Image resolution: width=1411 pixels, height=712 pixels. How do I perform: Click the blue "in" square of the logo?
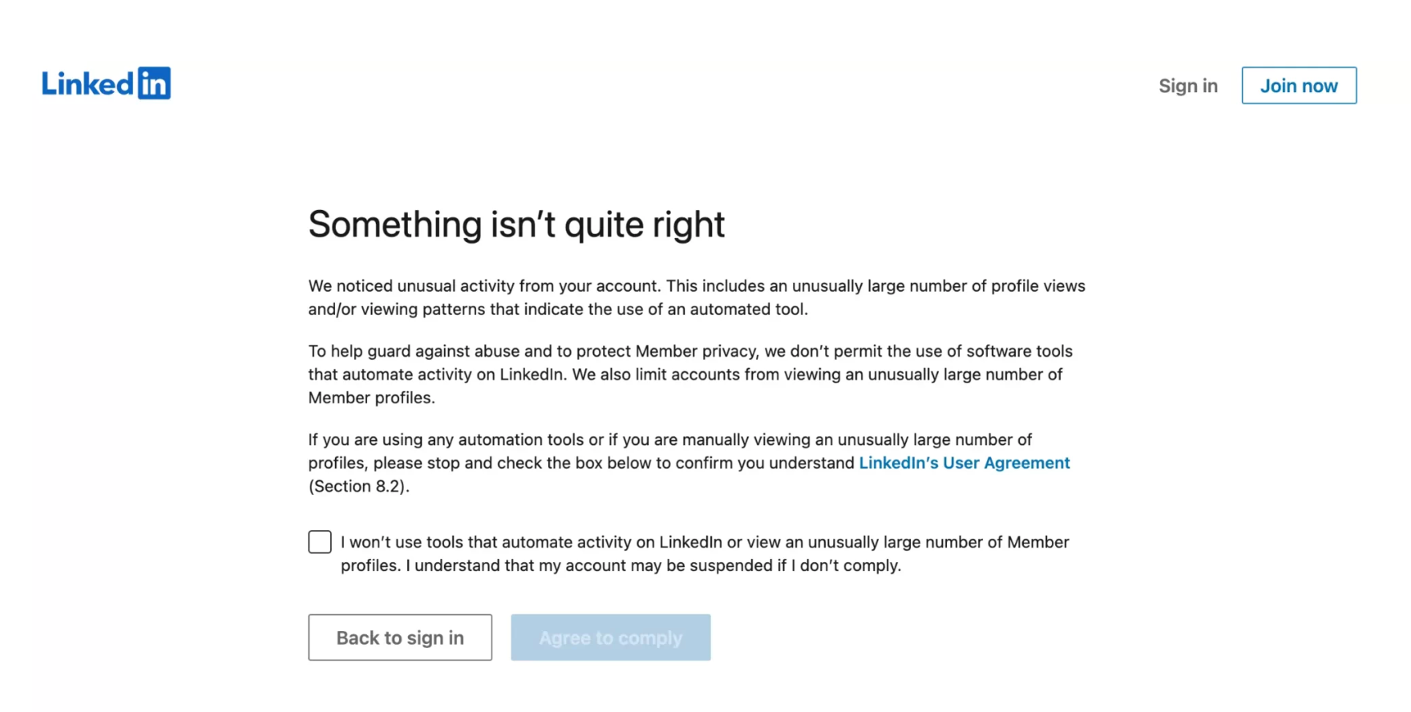point(154,83)
